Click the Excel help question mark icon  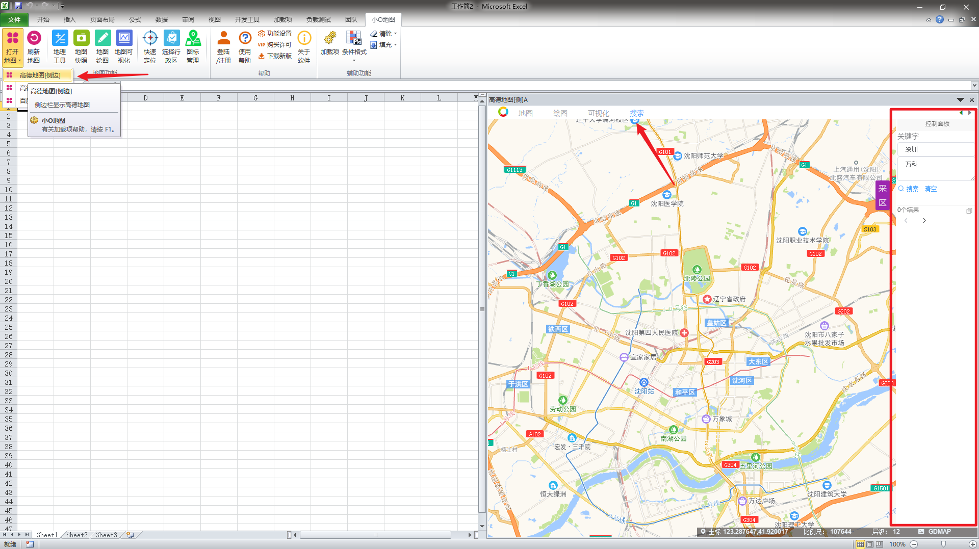[940, 20]
